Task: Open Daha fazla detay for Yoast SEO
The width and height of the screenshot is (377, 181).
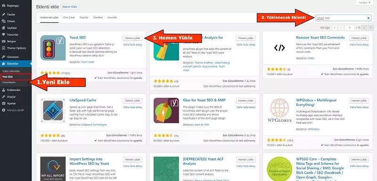Action: click(x=133, y=45)
